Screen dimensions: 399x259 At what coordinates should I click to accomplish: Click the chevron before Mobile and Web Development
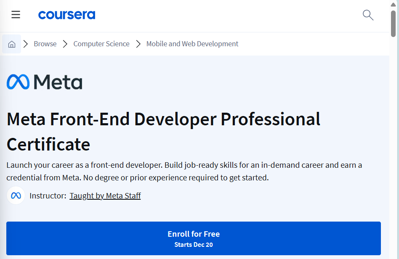(138, 44)
